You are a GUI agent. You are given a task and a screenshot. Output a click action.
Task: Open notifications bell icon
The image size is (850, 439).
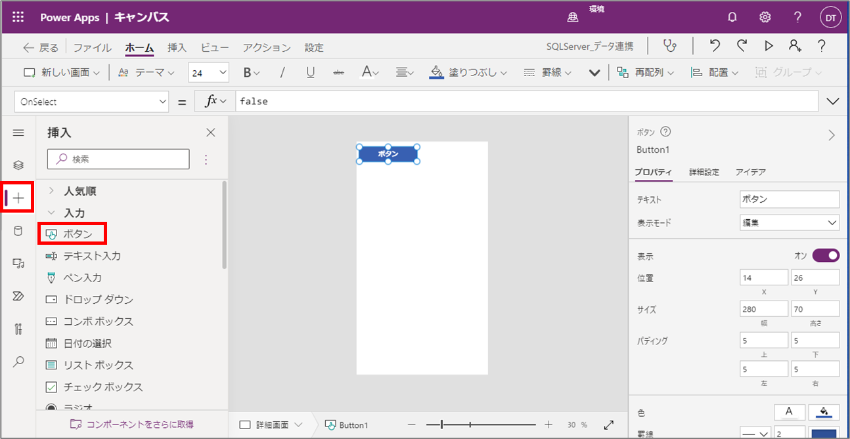[732, 17]
